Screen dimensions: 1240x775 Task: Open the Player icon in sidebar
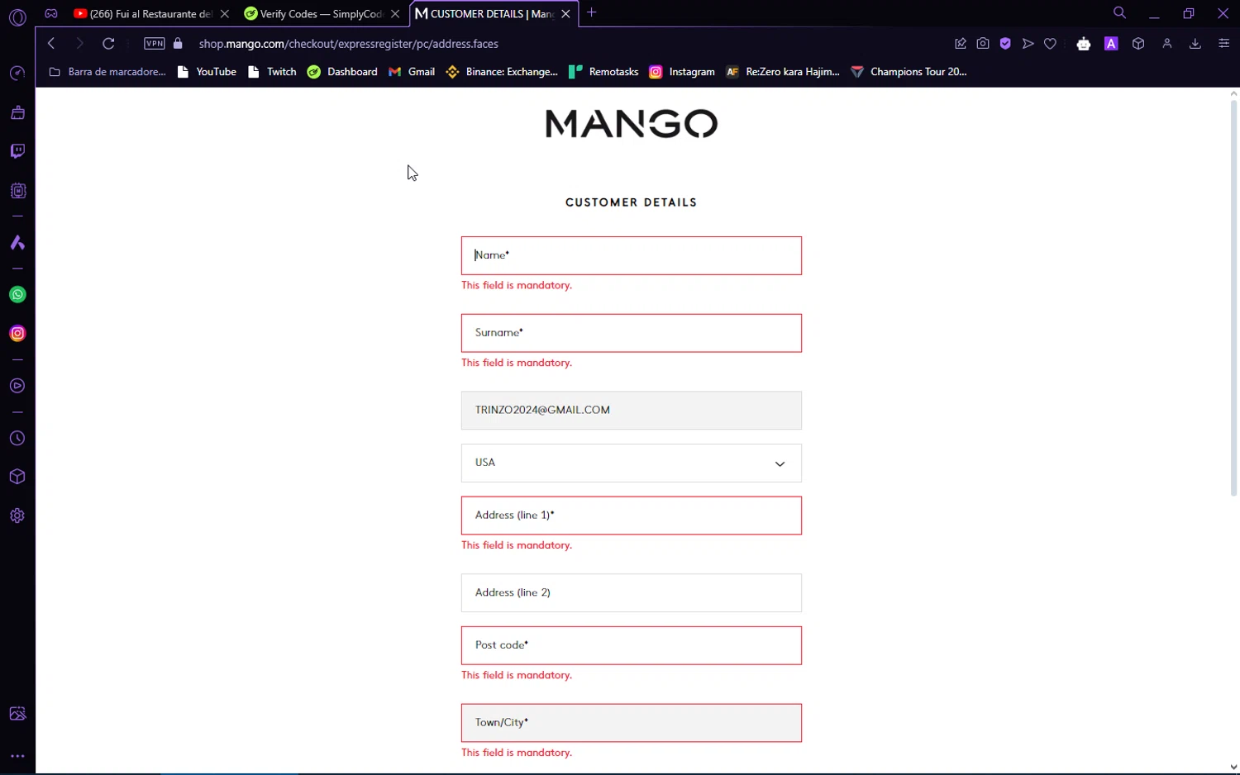click(17, 386)
